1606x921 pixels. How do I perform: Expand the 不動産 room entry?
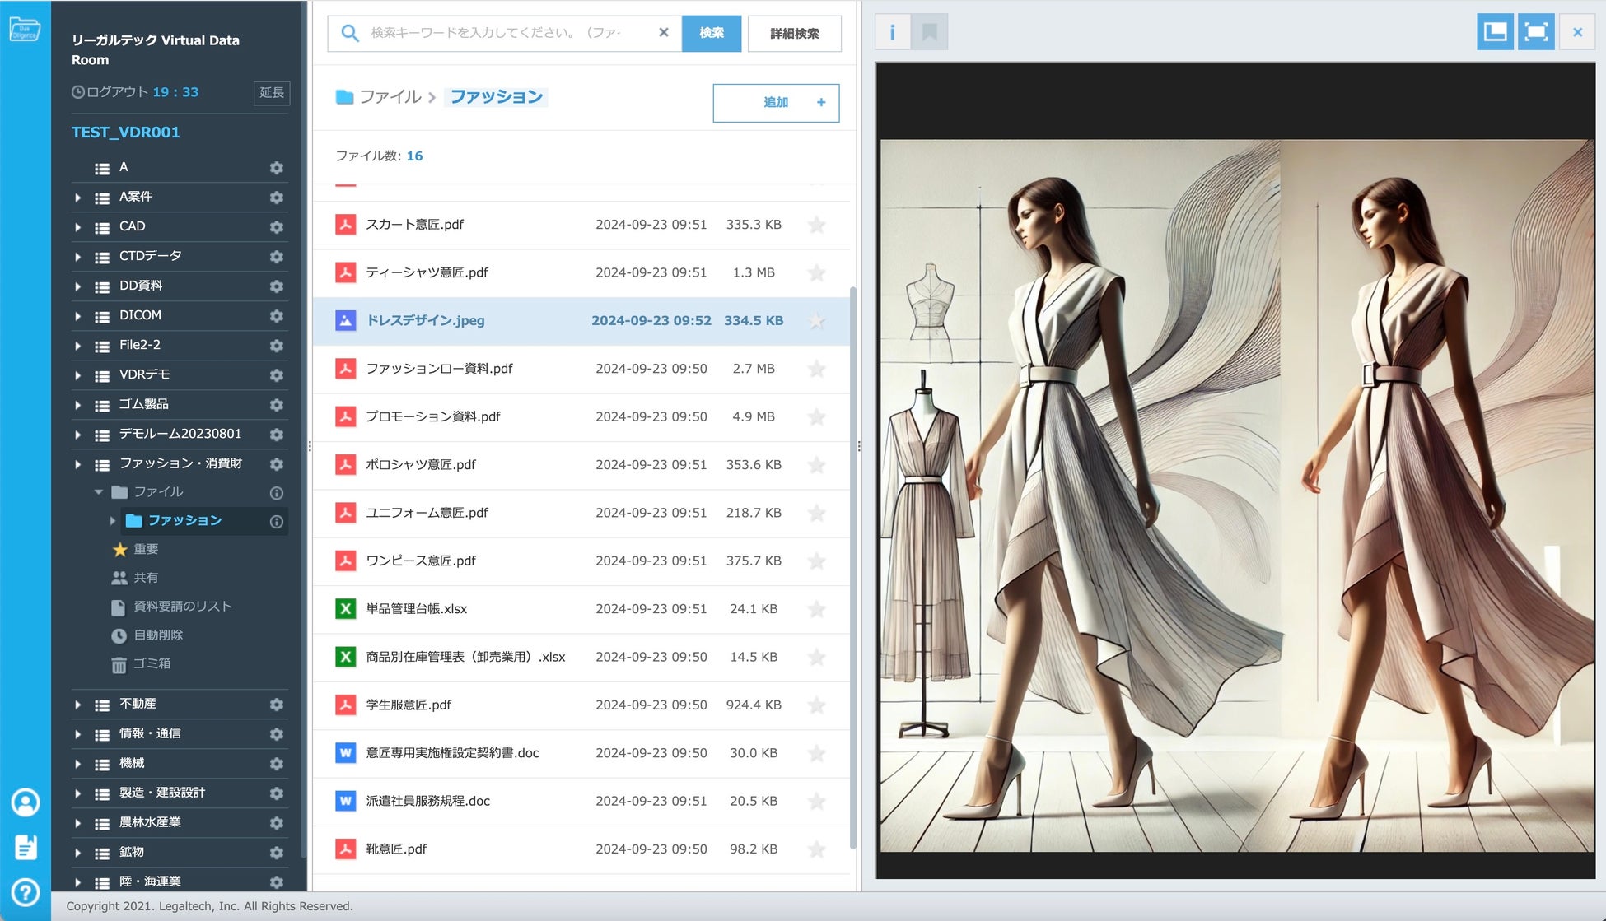click(78, 705)
